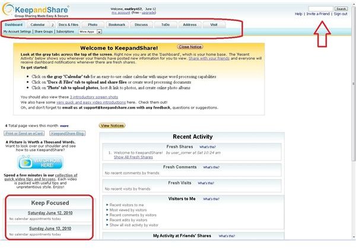Open My Account Settings
This screenshot has width=356, height=248.
pyautogui.click(x=17, y=31)
